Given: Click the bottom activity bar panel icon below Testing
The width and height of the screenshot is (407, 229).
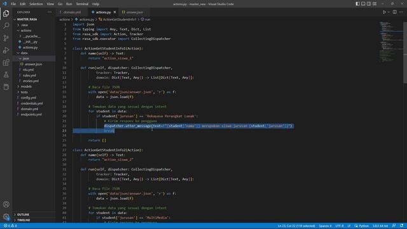Looking at the screenshot, I should tap(6, 87).
